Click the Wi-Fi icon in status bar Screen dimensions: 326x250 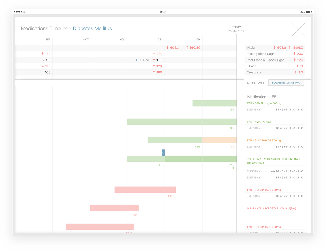click(24, 12)
